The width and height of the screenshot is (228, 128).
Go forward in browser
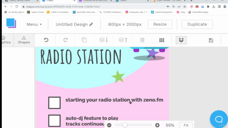11,6
